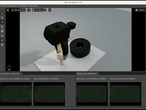The image size is (146, 110).
Task: Click right panel shear vector field image
Action: [125, 94]
